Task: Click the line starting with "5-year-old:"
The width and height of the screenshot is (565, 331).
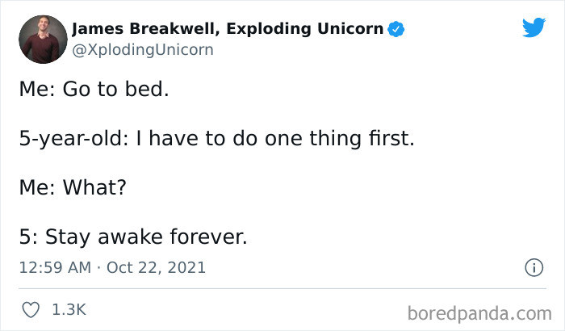Action: pos(216,139)
